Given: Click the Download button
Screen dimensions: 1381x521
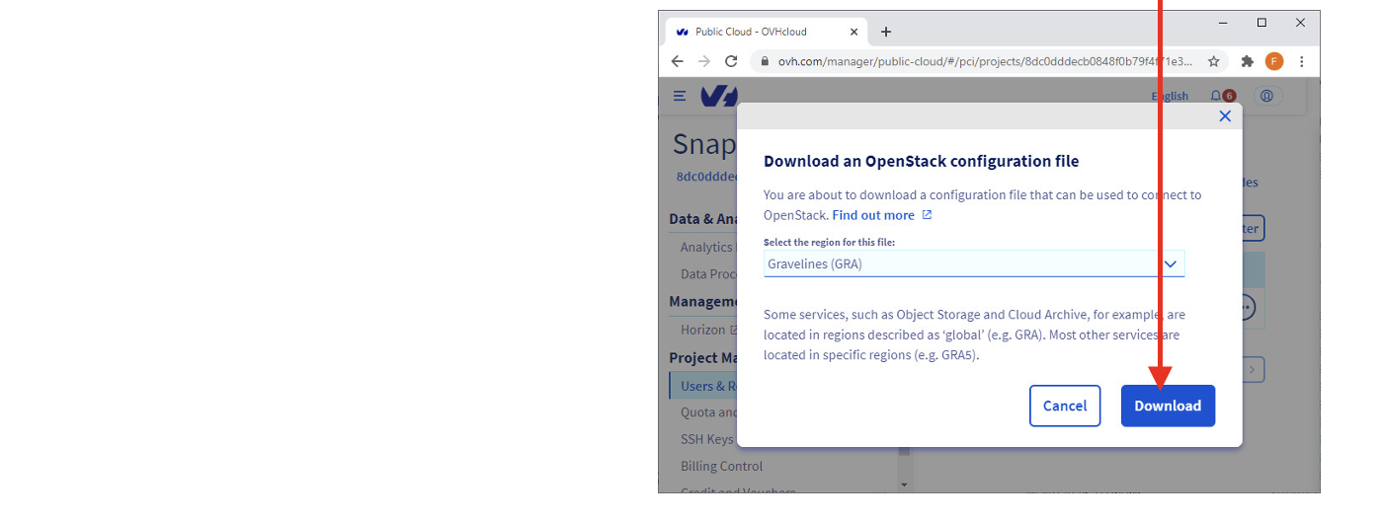Looking at the screenshot, I should [1167, 406].
